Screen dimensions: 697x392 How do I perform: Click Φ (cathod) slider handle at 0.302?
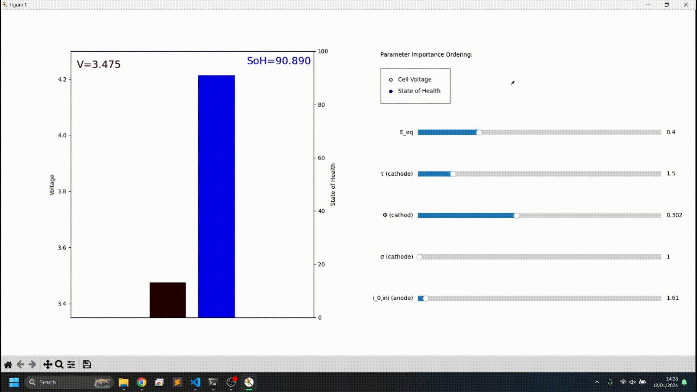click(x=516, y=215)
